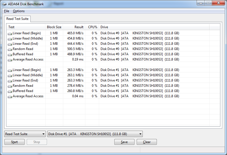Select the Read Test Suite tab
The image size is (227, 155).
coord(17,19)
